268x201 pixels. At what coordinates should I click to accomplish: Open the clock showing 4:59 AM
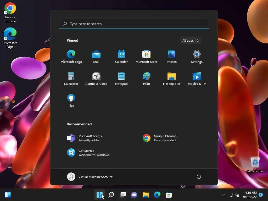pyautogui.click(x=250, y=195)
